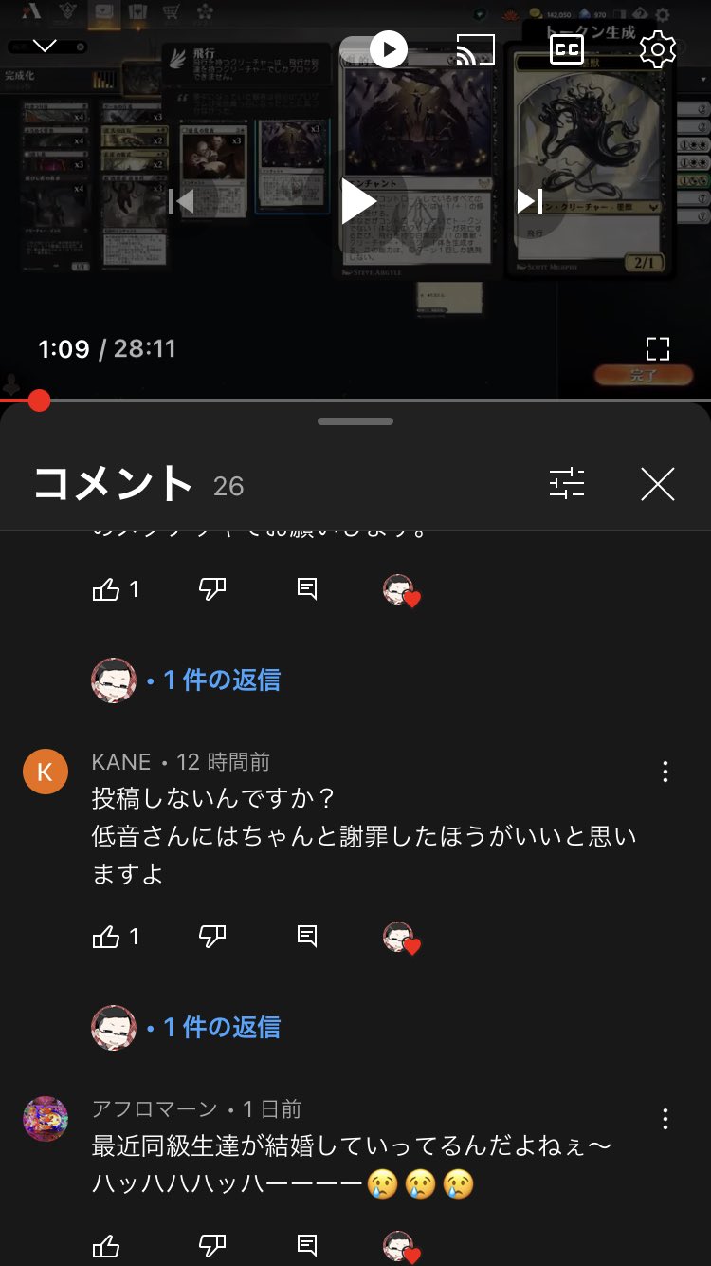The width and height of the screenshot is (711, 1266).
Task: Open video settings gear
Action: [x=657, y=49]
